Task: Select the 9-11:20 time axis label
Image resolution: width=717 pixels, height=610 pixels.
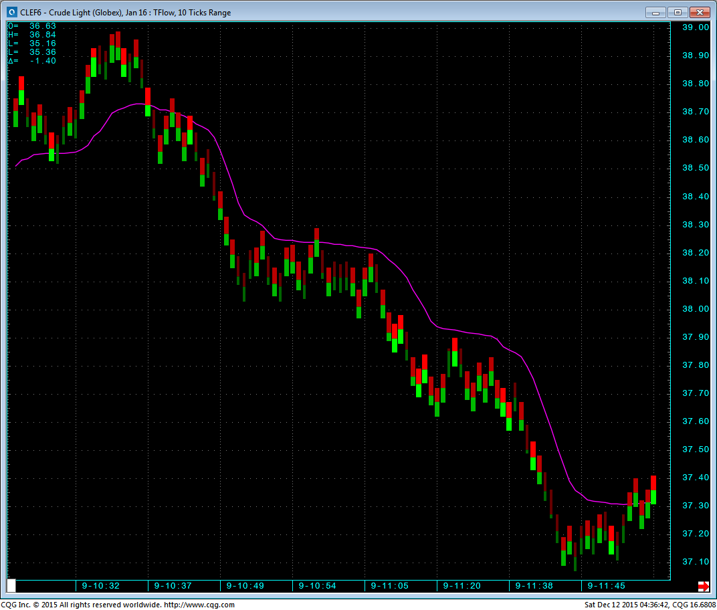Action: click(x=462, y=586)
